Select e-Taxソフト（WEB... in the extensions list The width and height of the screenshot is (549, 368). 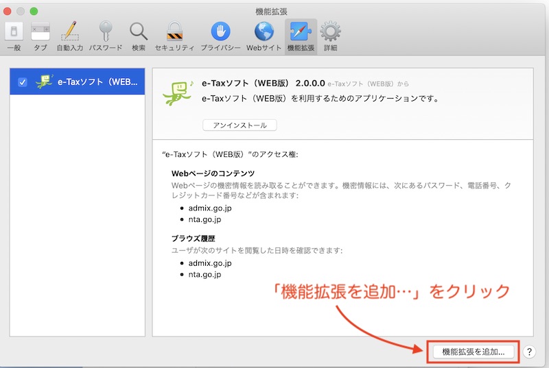point(78,82)
